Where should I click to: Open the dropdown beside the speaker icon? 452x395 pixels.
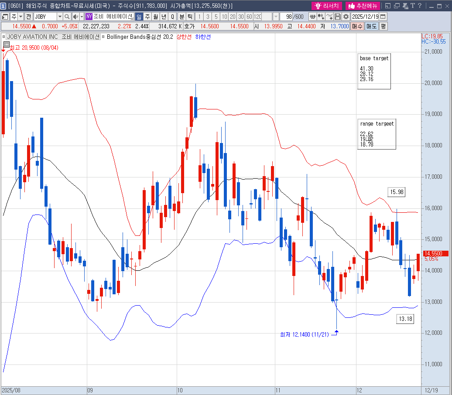[x=82, y=17]
